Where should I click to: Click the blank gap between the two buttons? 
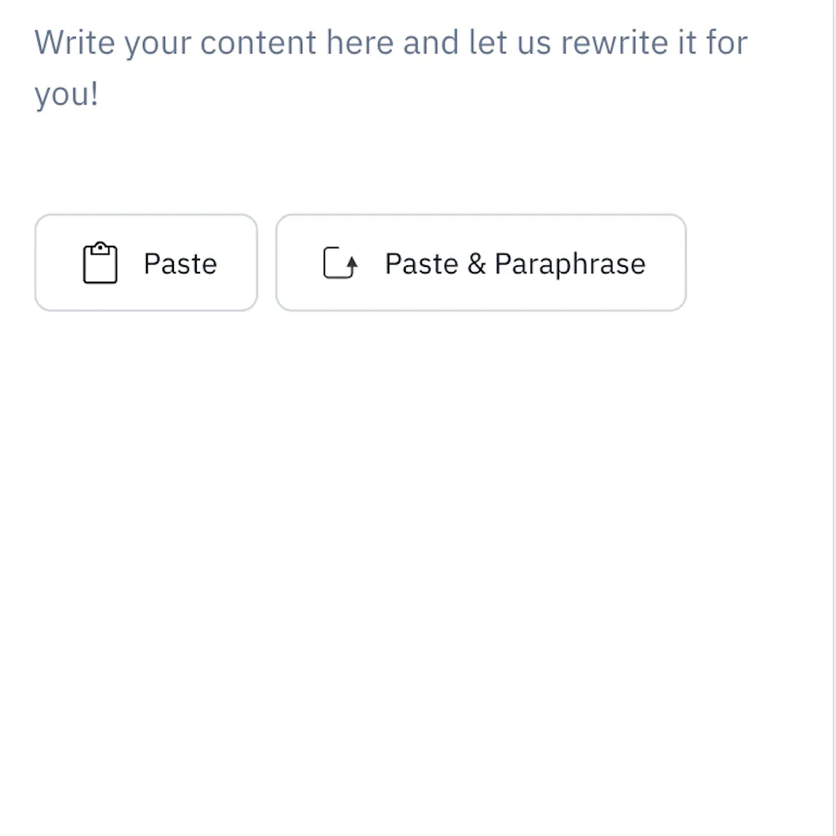click(267, 263)
